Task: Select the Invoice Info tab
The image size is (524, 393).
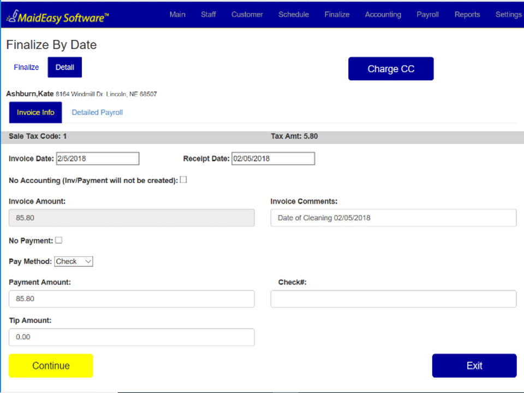Action: tap(35, 112)
